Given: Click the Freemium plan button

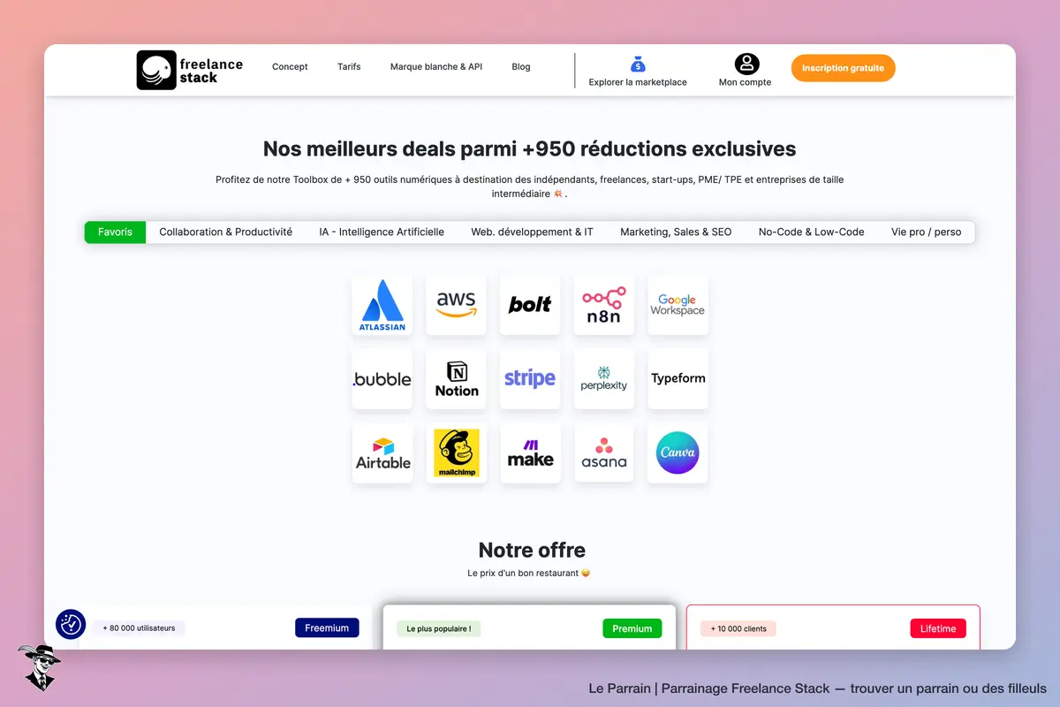Looking at the screenshot, I should [327, 628].
